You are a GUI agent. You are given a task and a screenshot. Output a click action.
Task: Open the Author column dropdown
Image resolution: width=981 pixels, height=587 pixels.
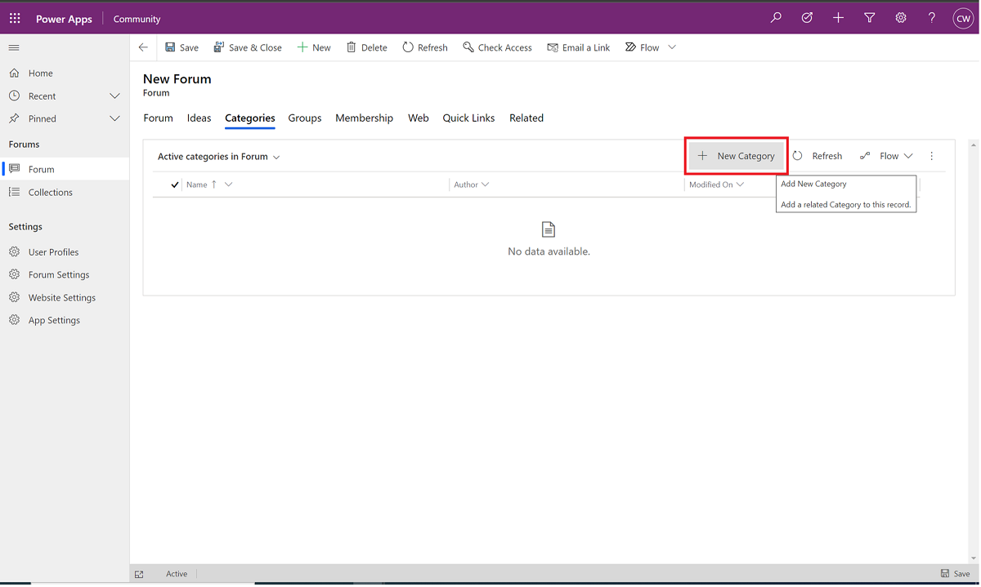click(x=486, y=185)
